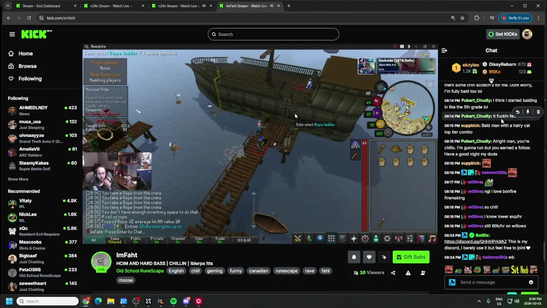Open the Chrome three-dot menu
Viewport: 547px width, 308px height.
point(538,18)
